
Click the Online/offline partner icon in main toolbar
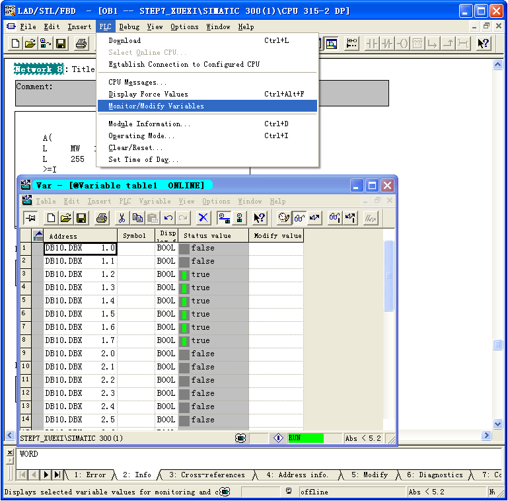click(46, 43)
